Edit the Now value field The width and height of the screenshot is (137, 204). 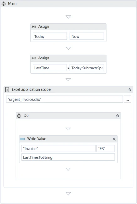tap(87, 36)
